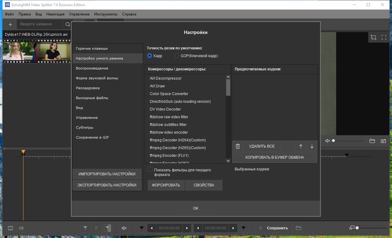Switch to Выходные файлы settings section
This screenshot has height=238, width=392.
point(108,98)
